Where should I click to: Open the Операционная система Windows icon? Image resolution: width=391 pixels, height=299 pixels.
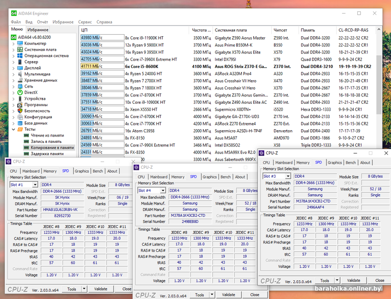pos(20,56)
